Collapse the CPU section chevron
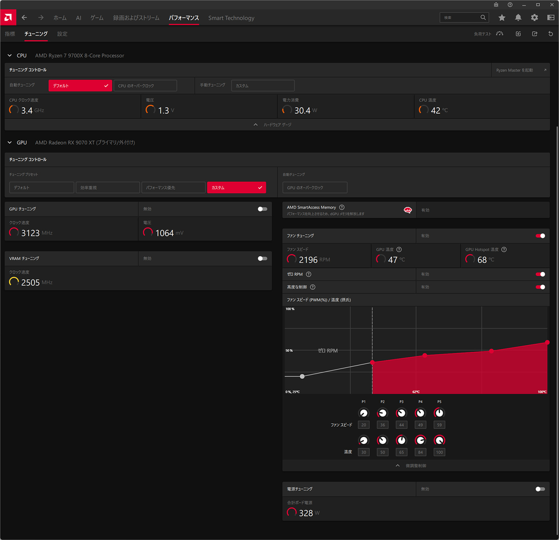The image size is (559, 540). (x=9, y=55)
